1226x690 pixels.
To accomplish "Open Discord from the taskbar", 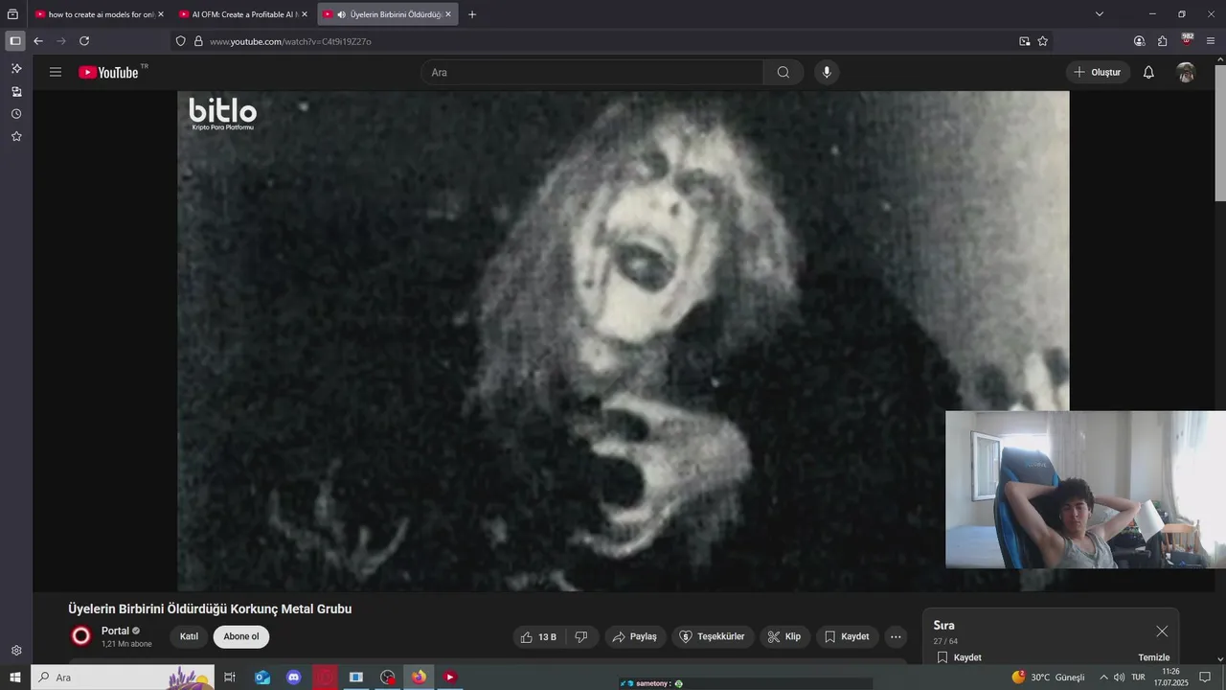I will [294, 678].
